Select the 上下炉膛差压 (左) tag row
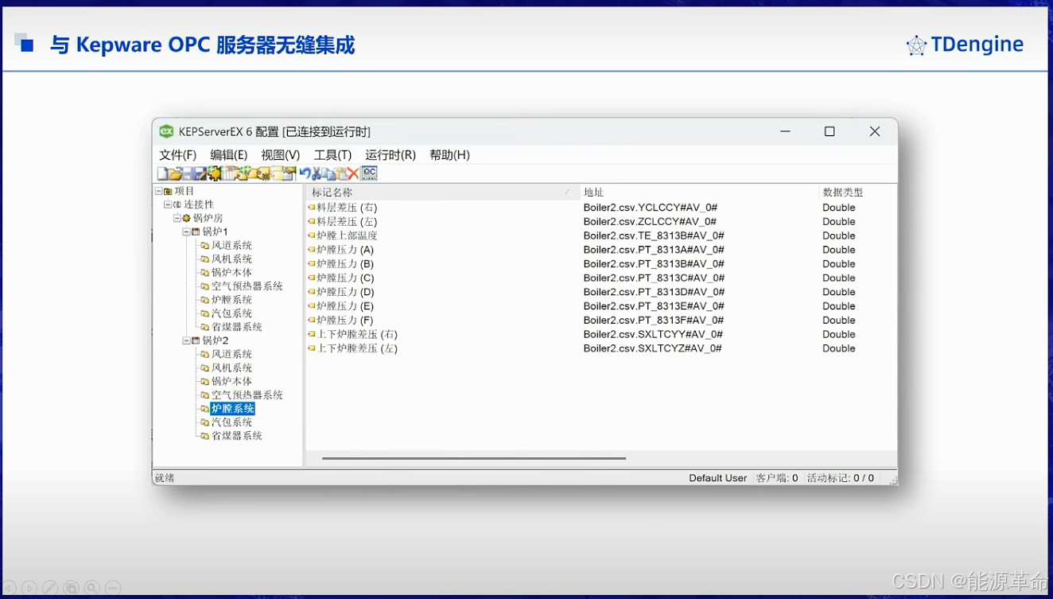 (x=600, y=348)
